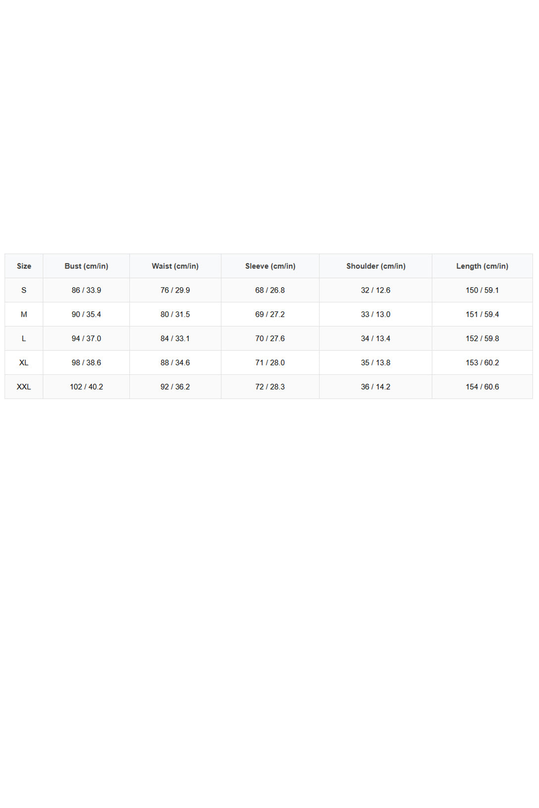Click sleeve value 69 / 27.2
This screenshot has height=808, width=539.
pos(270,314)
